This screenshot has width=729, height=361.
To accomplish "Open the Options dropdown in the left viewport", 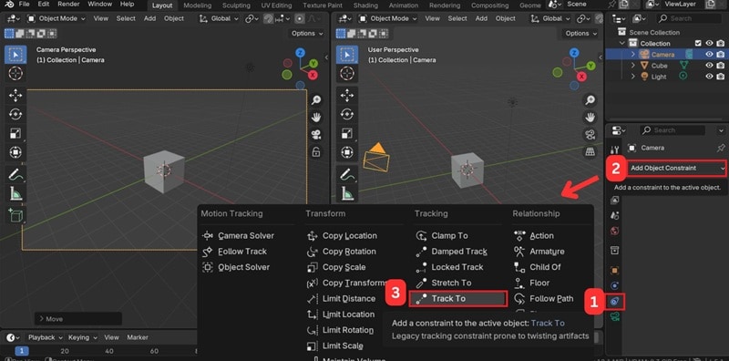I will pyautogui.click(x=307, y=34).
